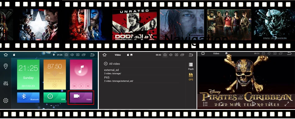
Task: Tap the radio power button on 87.50 tile
Action: coord(55,85)
